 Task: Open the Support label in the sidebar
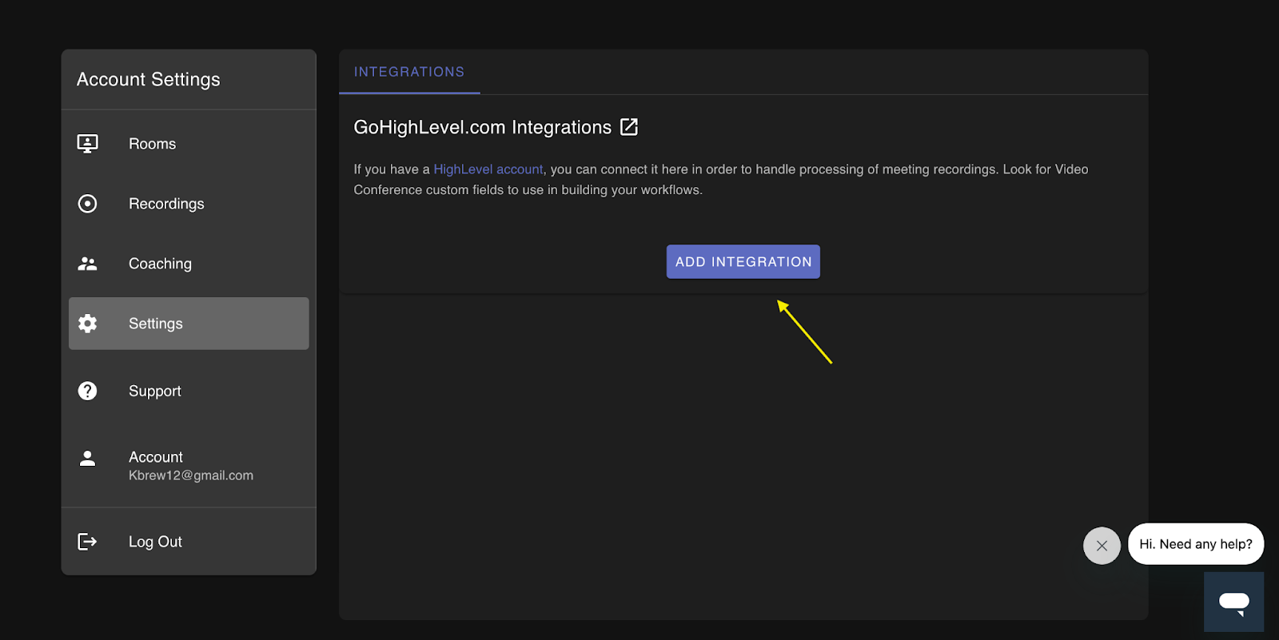[155, 391]
